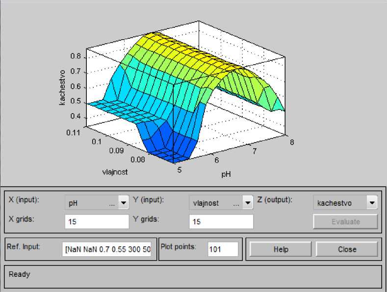Click the 0.08 tick on vlajnost axis
Image resolution: width=387 pixels, height=292 pixels.
pyautogui.click(x=137, y=160)
